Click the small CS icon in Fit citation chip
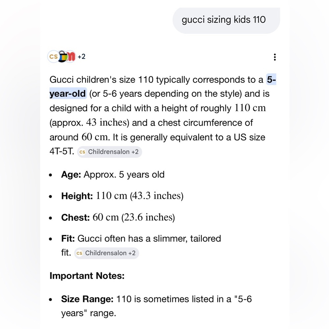The height and width of the screenshot is (329, 329). tap(79, 253)
